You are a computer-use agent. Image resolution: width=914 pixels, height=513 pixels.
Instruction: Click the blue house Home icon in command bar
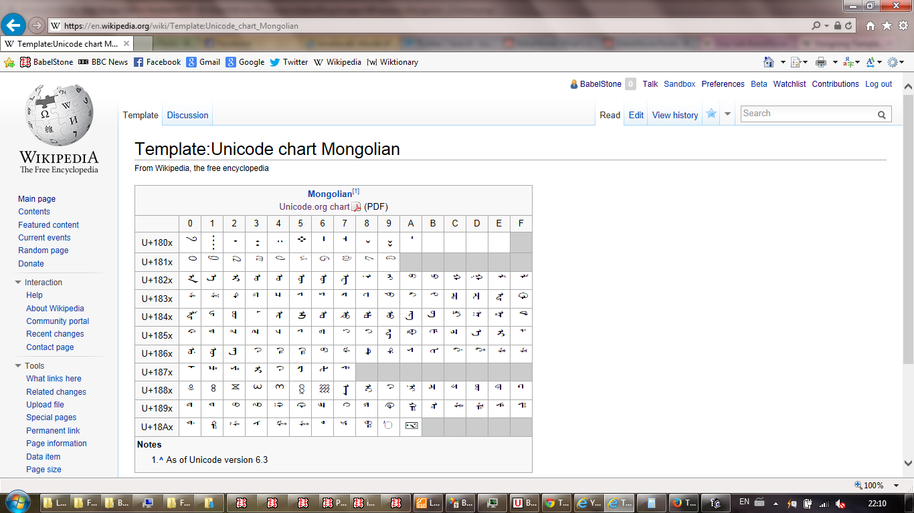(769, 62)
